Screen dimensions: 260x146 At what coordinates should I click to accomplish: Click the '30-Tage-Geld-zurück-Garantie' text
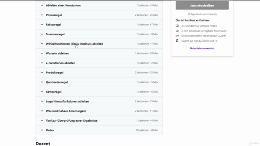click(x=202, y=14)
